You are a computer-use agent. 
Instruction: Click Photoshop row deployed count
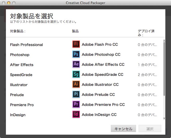click(x=147, y=55)
